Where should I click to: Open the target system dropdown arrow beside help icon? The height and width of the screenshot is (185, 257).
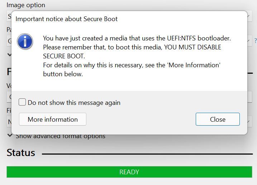pyautogui.click(x=250, y=41)
